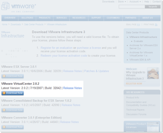Open the Resources navigation tab
The image size is (163, 133).
click(79, 18)
